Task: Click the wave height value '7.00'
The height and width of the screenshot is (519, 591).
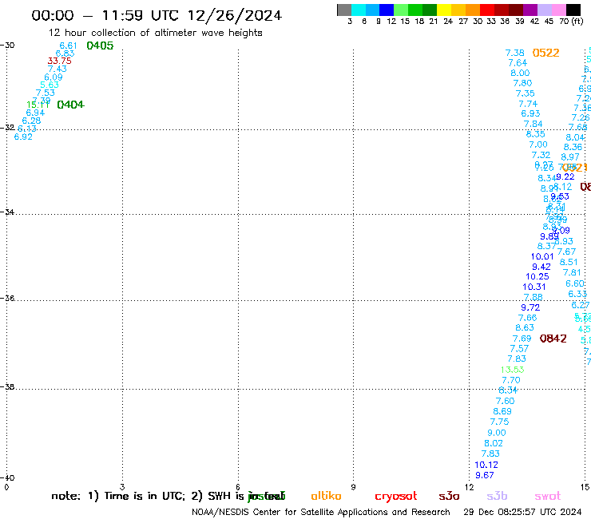Action: coord(537,145)
